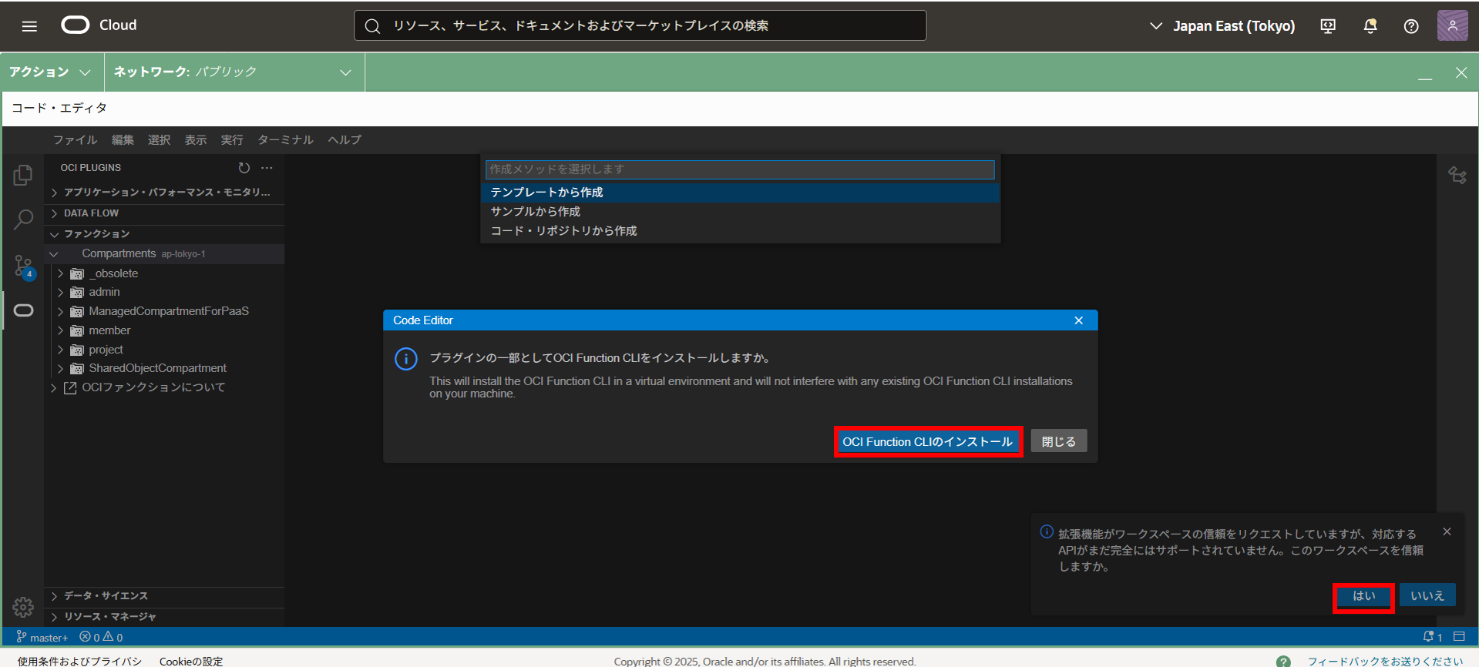Expand the DATA FLOW section

pos(164,213)
